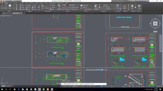This screenshot has width=163, height=91.
Task: Open the ByLayer linetype dropdown
Action: pos(108,9)
